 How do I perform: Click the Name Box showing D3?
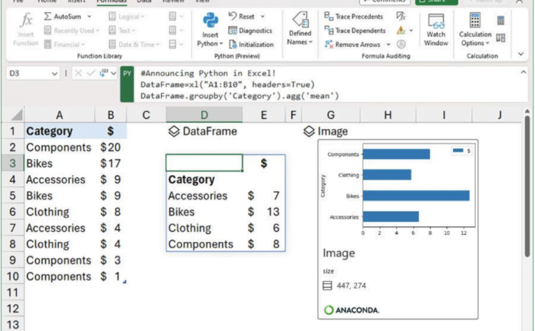click(29, 73)
